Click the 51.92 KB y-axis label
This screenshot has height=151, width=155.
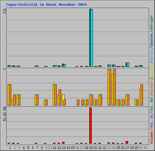[x=5, y=114]
